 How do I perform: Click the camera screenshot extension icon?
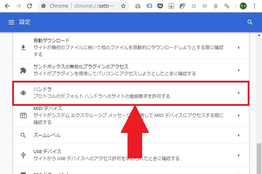(138, 6)
